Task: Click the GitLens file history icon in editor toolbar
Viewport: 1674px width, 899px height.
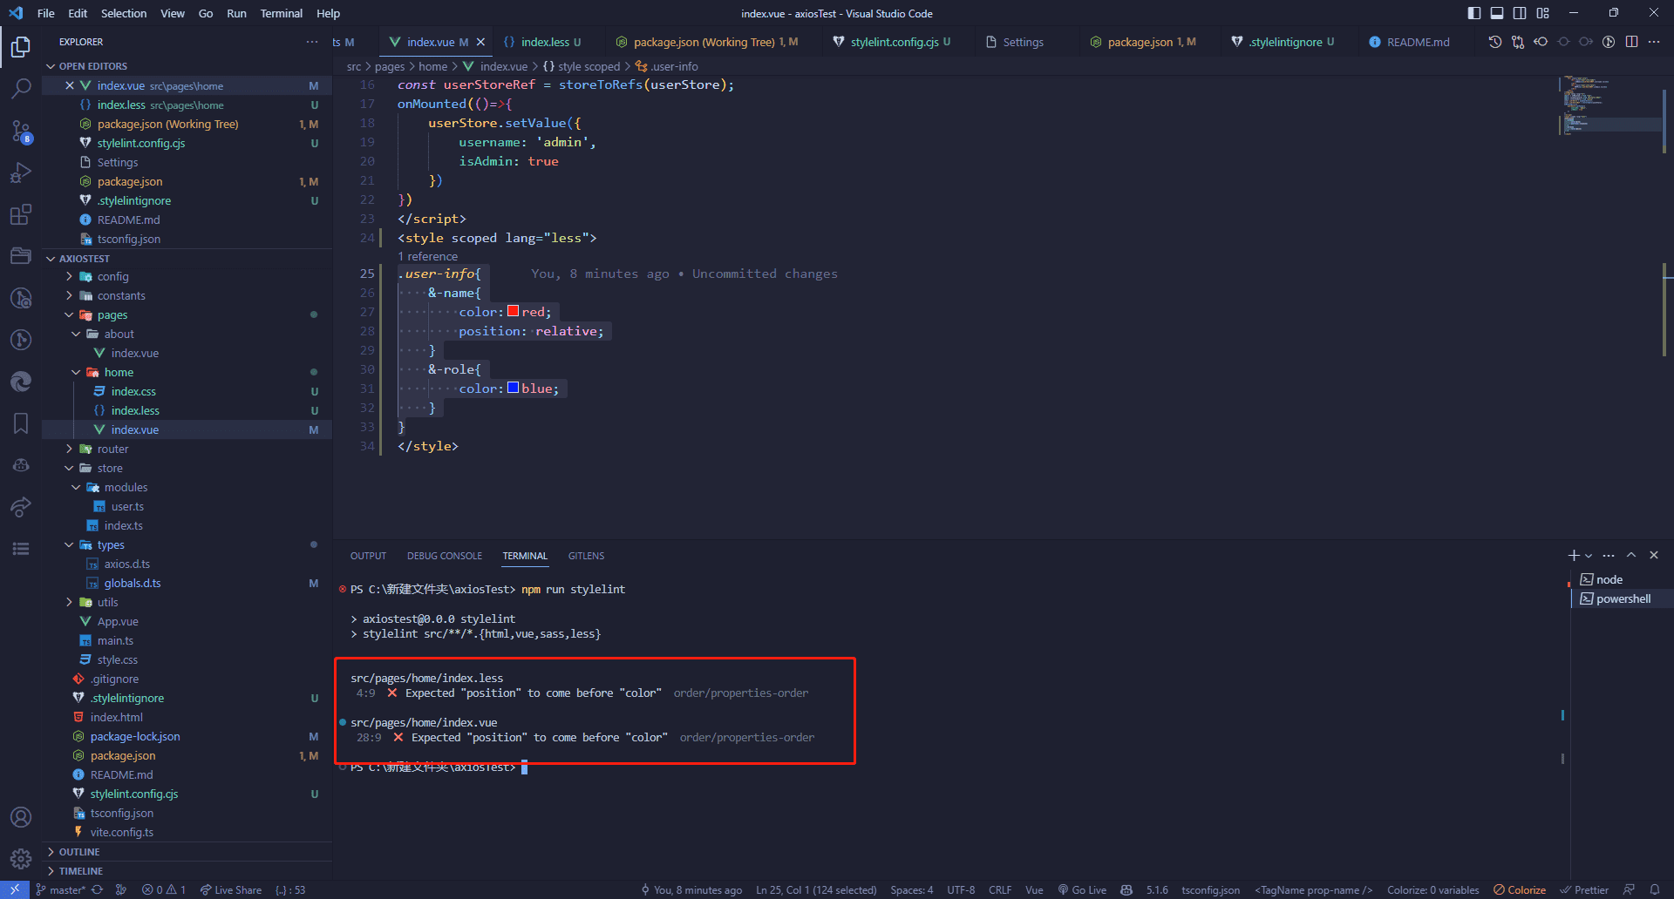Action: [1495, 42]
